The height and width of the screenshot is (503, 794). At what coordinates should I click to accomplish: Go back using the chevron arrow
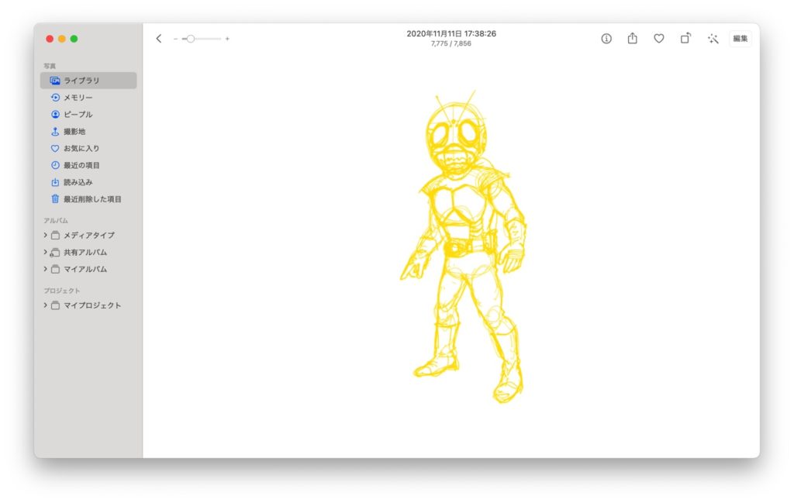(x=159, y=39)
